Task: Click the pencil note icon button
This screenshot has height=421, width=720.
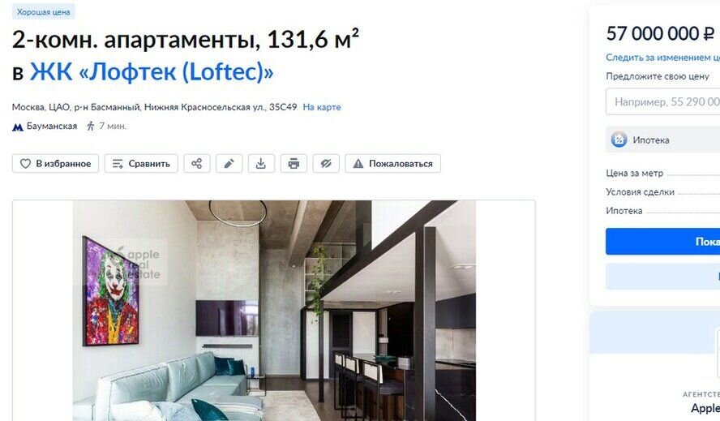Action: (x=229, y=164)
